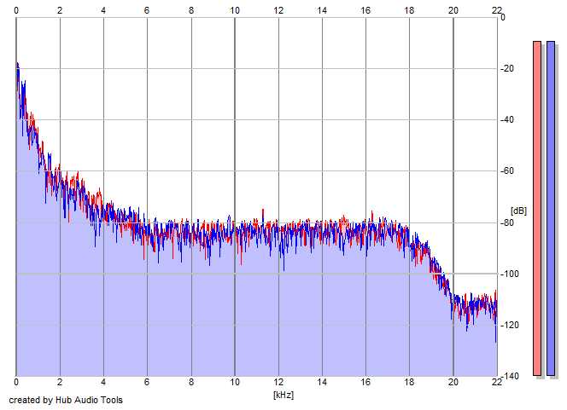Click the -100 dB axis label
The image size is (567, 410).
(510, 274)
